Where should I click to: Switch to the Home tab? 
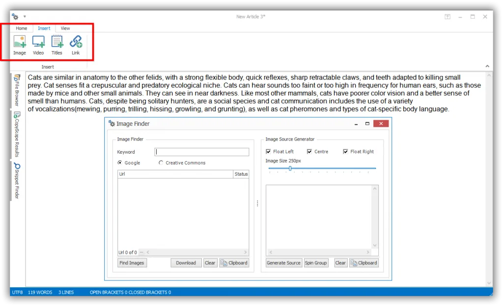[22, 28]
